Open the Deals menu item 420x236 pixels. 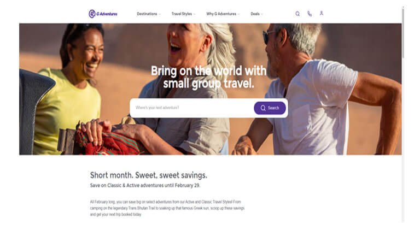pyautogui.click(x=255, y=14)
